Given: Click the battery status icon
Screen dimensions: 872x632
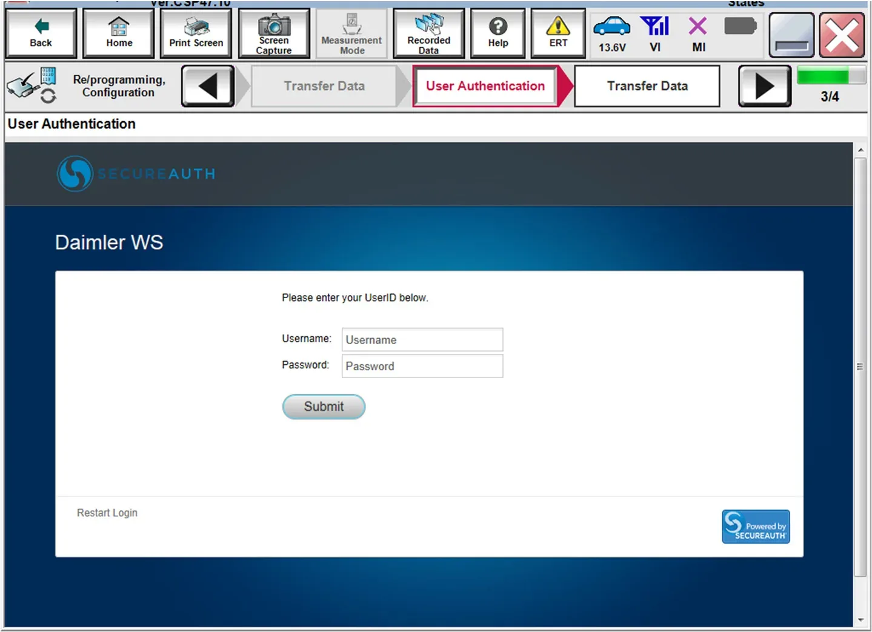Looking at the screenshot, I should point(740,27).
